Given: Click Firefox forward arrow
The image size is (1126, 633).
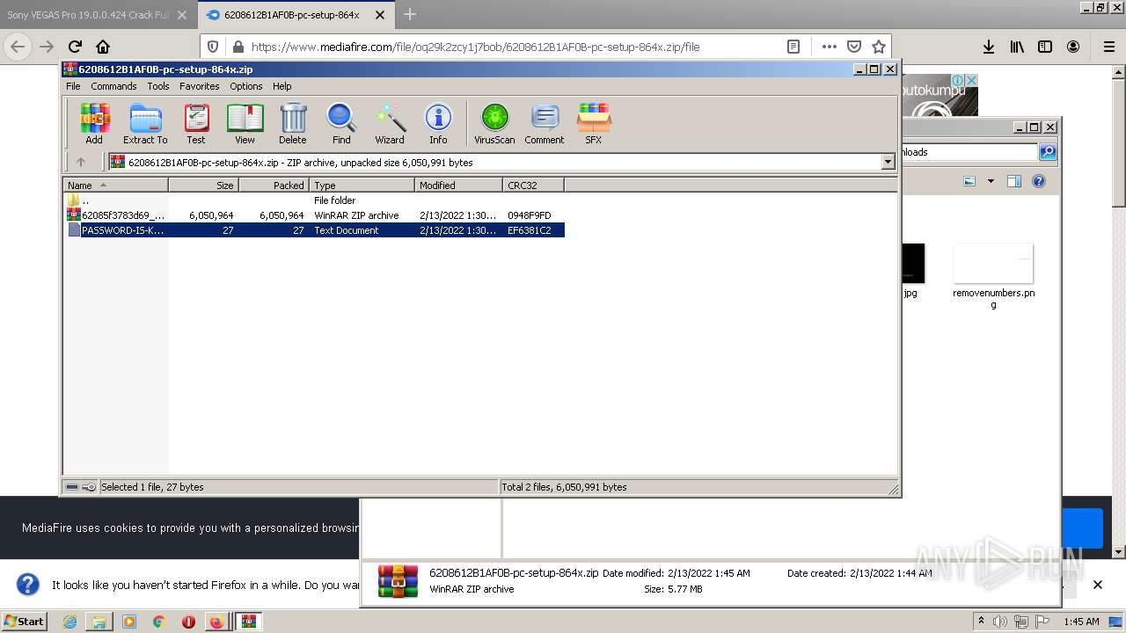Looking at the screenshot, I should [x=47, y=47].
